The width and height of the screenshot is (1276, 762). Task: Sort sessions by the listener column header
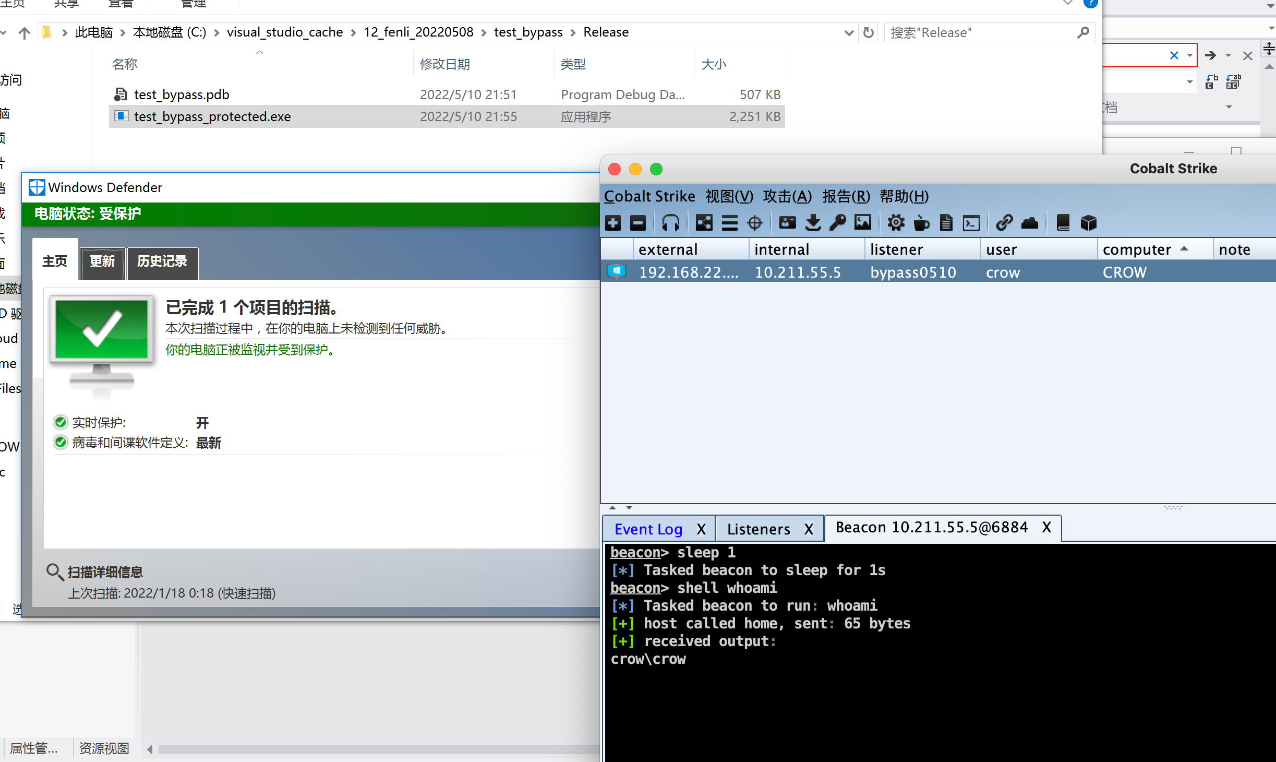point(922,249)
